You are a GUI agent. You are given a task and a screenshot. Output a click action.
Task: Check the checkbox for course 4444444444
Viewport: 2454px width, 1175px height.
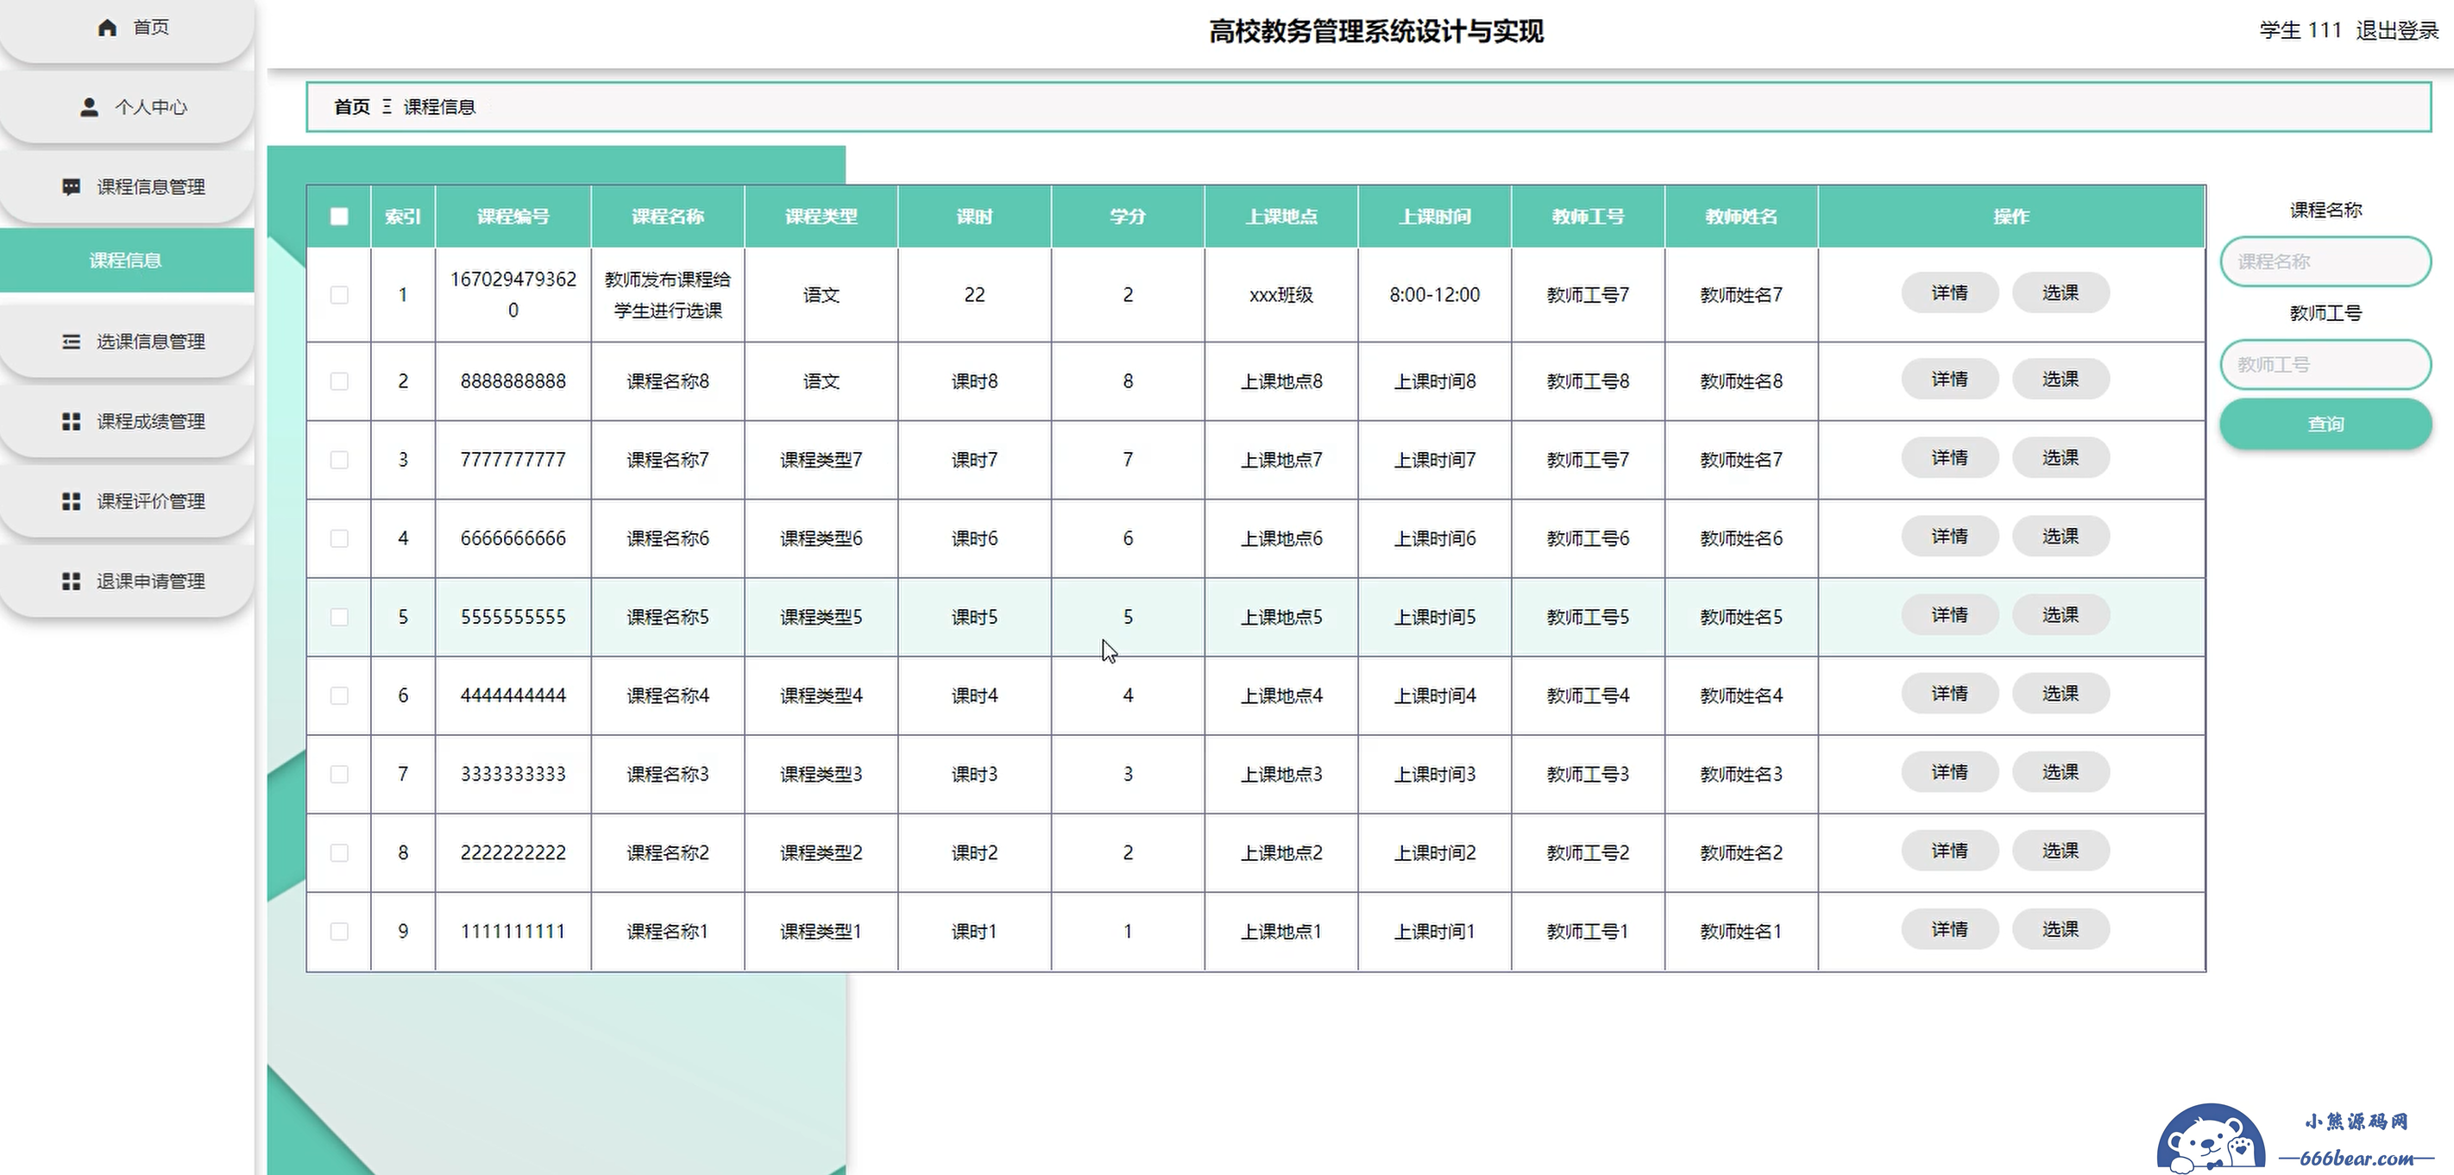click(339, 695)
